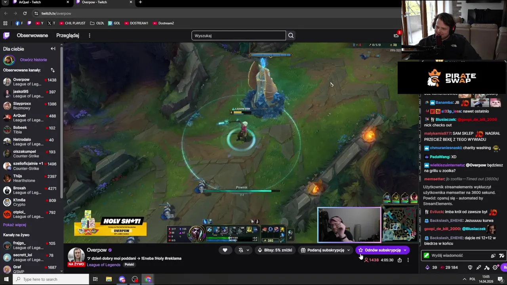Open the site information icon in the address bar
Image resolution: width=507 pixels, height=285 pixels.
(36, 13)
